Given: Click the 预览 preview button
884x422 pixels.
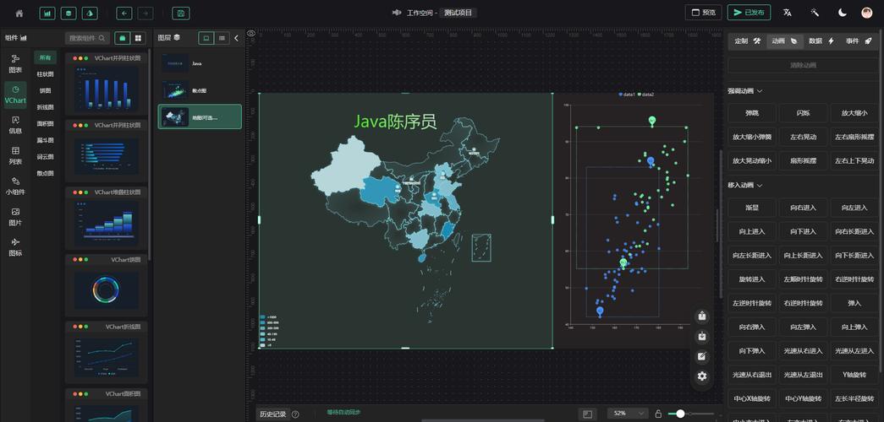Looking at the screenshot, I should click(x=703, y=13).
